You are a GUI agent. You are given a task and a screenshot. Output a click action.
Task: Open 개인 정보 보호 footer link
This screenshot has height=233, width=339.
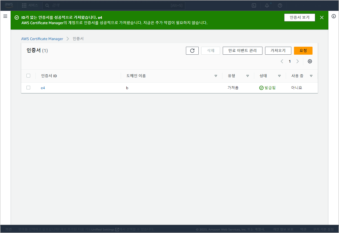[283, 229]
